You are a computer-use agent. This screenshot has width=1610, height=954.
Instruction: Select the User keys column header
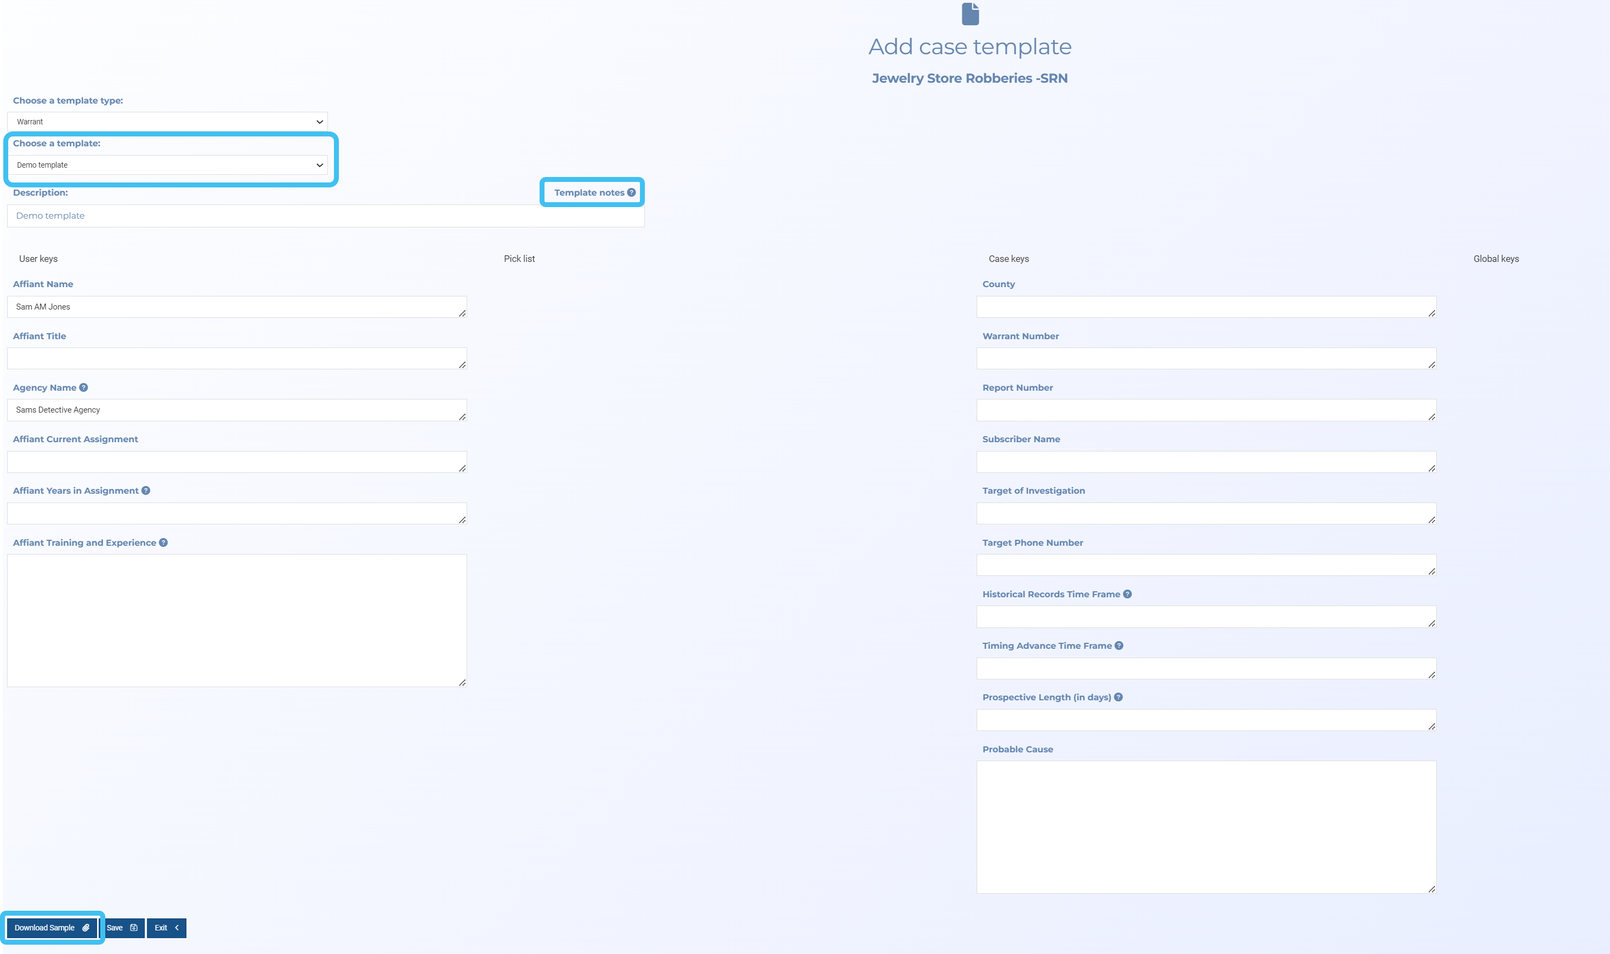click(38, 259)
